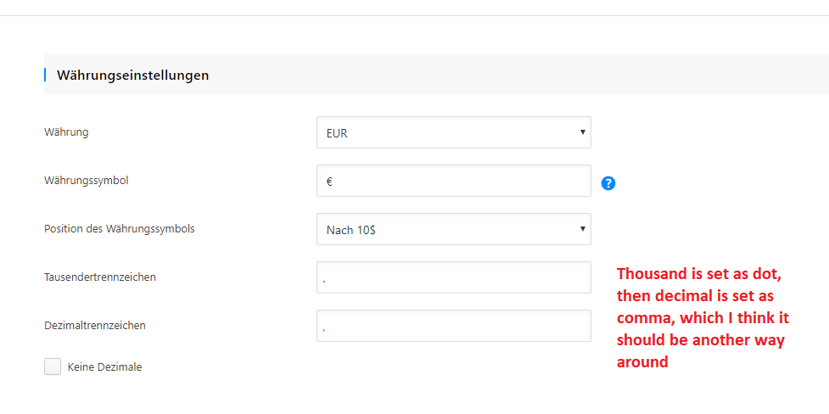Click the Währungssymbol field label
The image size is (829, 414).
pos(87,181)
